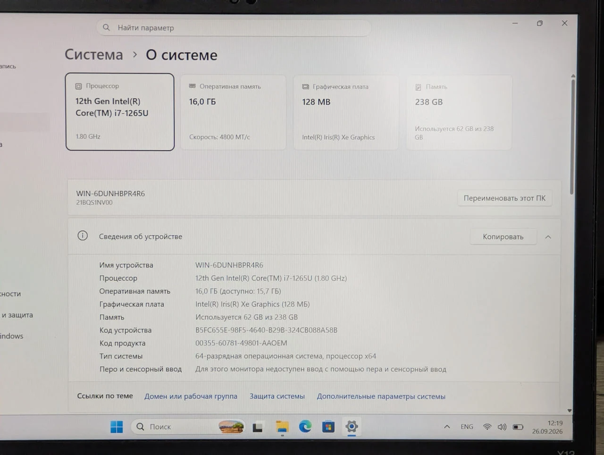
Task: Click the battery status tray icon
Action: (518, 427)
